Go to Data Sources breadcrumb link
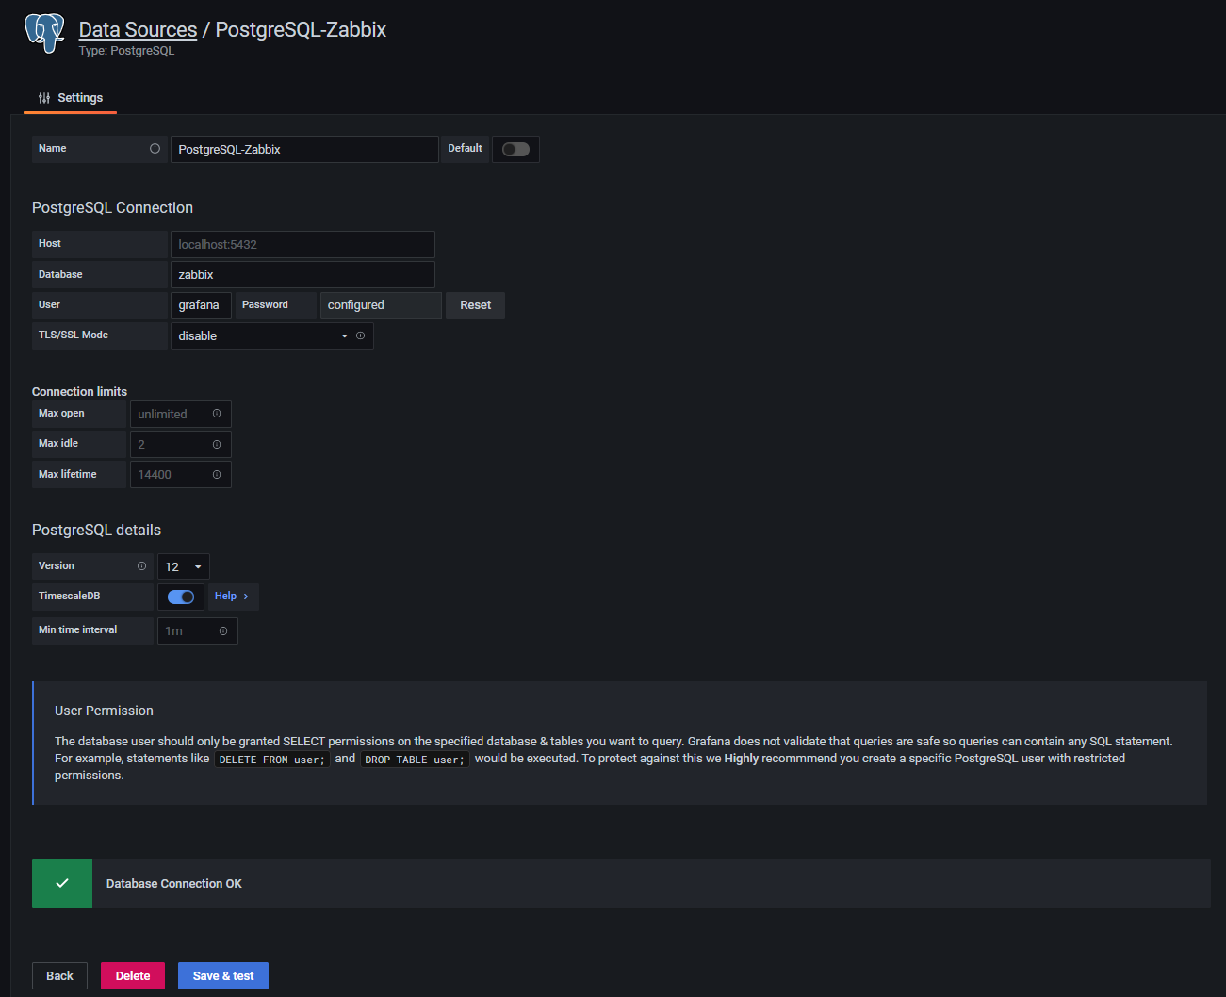 coord(138,30)
